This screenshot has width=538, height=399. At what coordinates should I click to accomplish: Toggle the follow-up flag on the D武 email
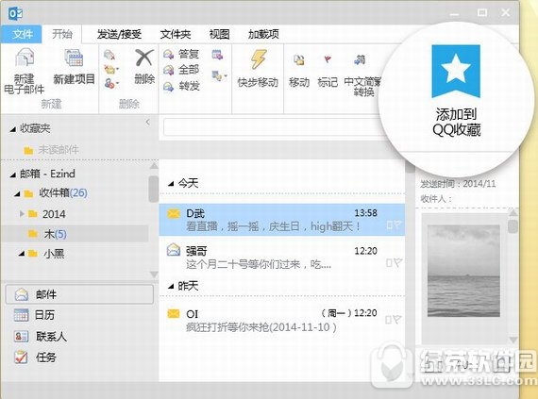pos(397,224)
